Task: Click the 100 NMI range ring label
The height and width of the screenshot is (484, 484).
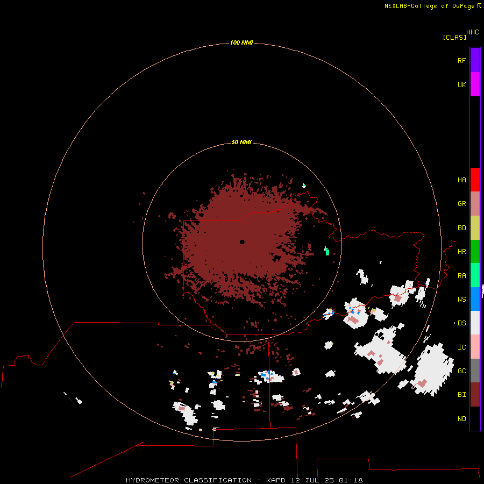Action: pyautogui.click(x=241, y=42)
